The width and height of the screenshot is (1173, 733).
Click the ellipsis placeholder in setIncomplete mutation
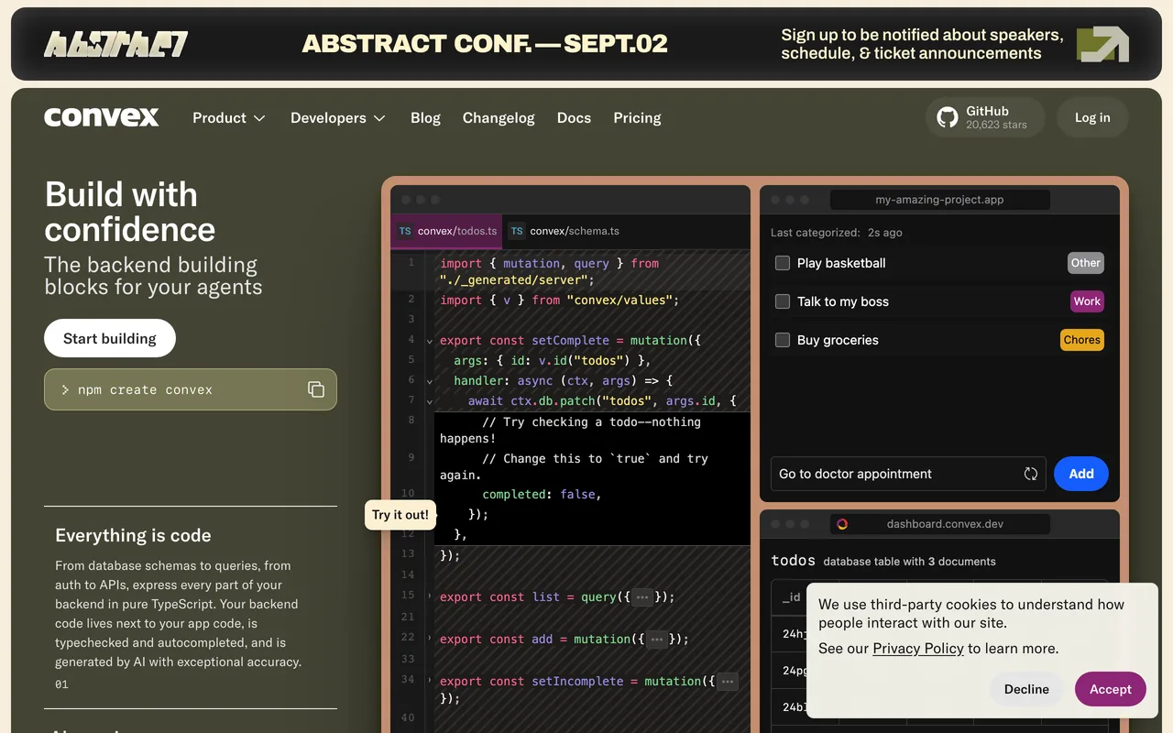(x=728, y=682)
